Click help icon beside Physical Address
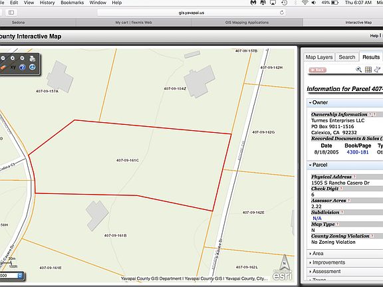This screenshot has width=383, height=287. pyautogui.click(x=354, y=177)
